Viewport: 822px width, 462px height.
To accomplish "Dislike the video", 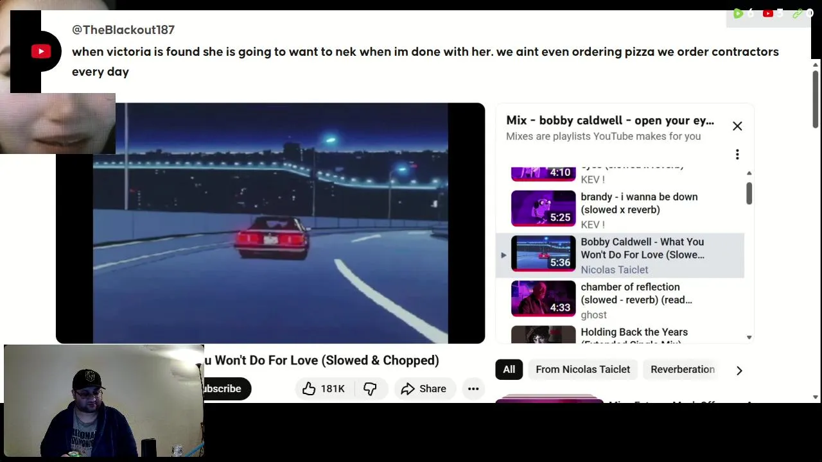I will coord(370,389).
